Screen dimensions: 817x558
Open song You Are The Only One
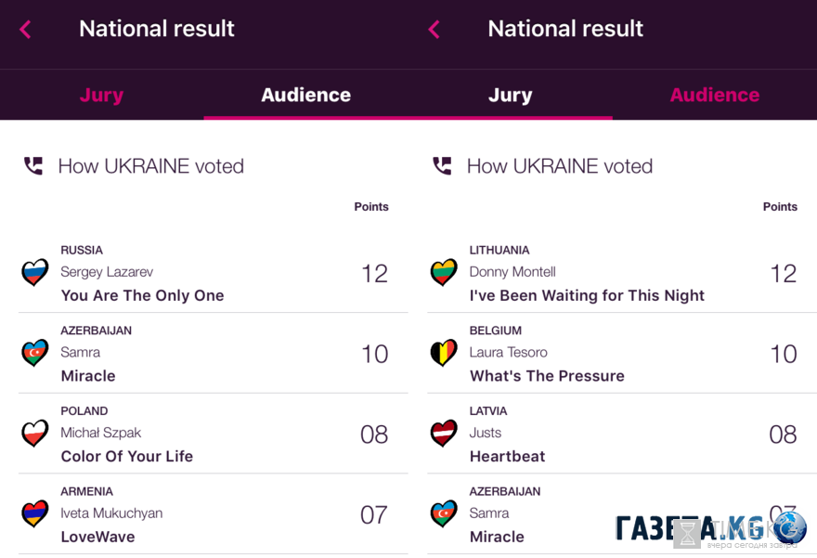pos(142,295)
